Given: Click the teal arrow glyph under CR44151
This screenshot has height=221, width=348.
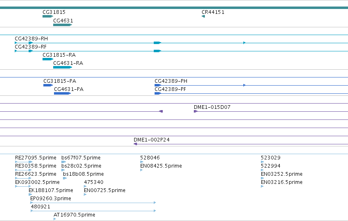Looking at the screenshot, I should [x=203, y=16].
